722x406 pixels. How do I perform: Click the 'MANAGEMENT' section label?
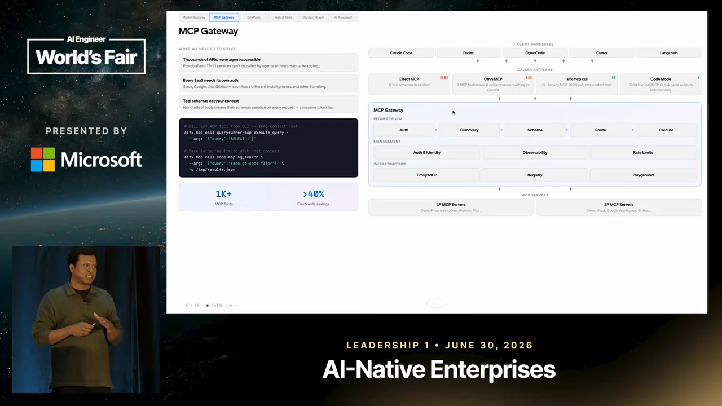pos(387,142)
